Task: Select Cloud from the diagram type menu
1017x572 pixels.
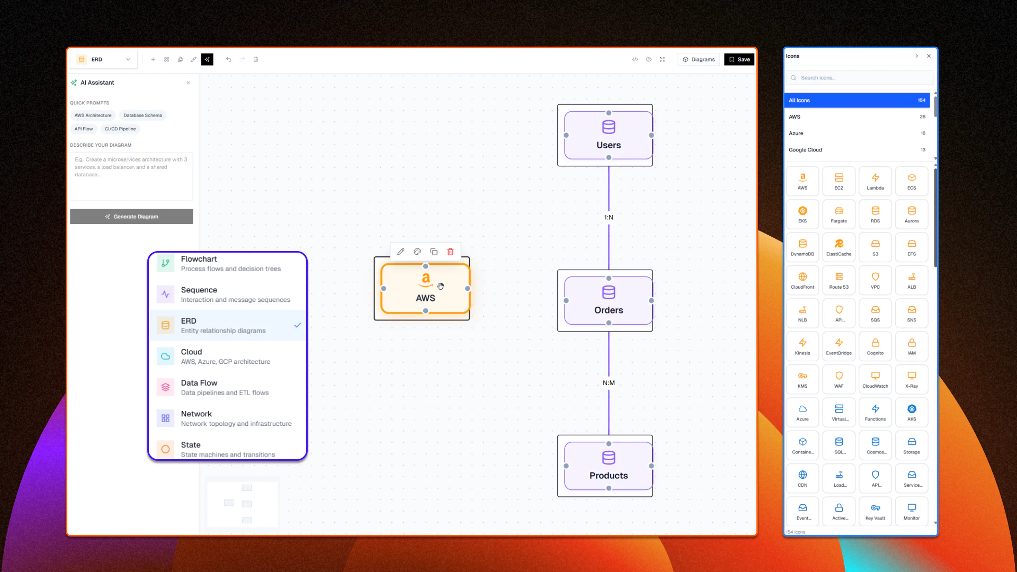Action: pos(228,356)
